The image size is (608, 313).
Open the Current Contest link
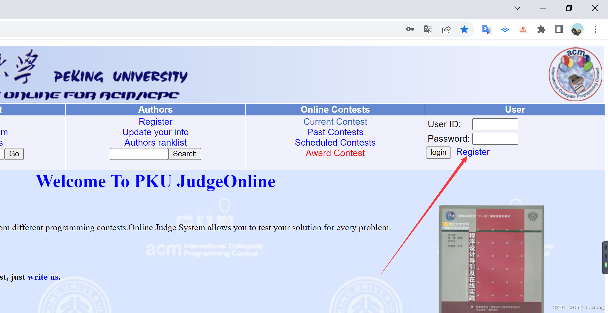tap(335, 122)
